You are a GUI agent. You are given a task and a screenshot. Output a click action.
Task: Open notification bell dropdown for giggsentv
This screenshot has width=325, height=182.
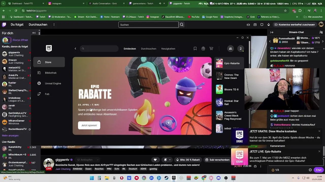point(167,160)
